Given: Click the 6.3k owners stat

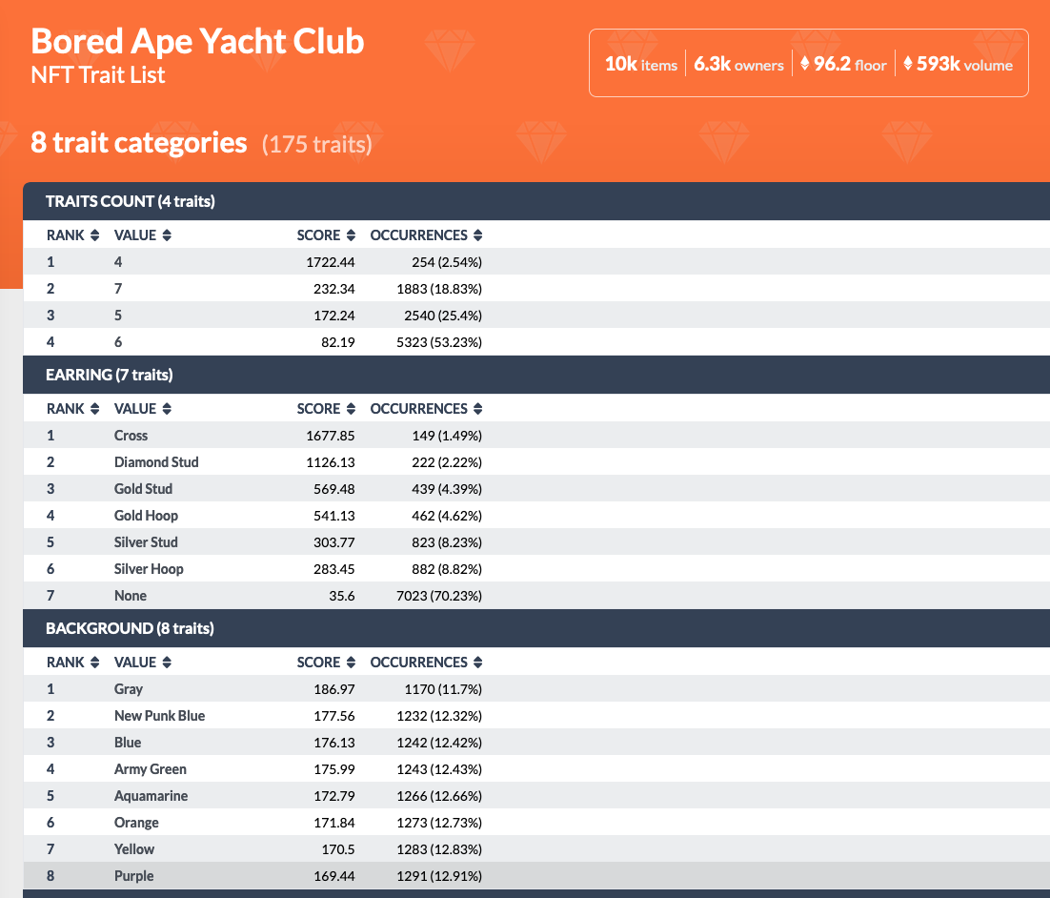Looking at the screenshot, I should [x=738, y=65].
